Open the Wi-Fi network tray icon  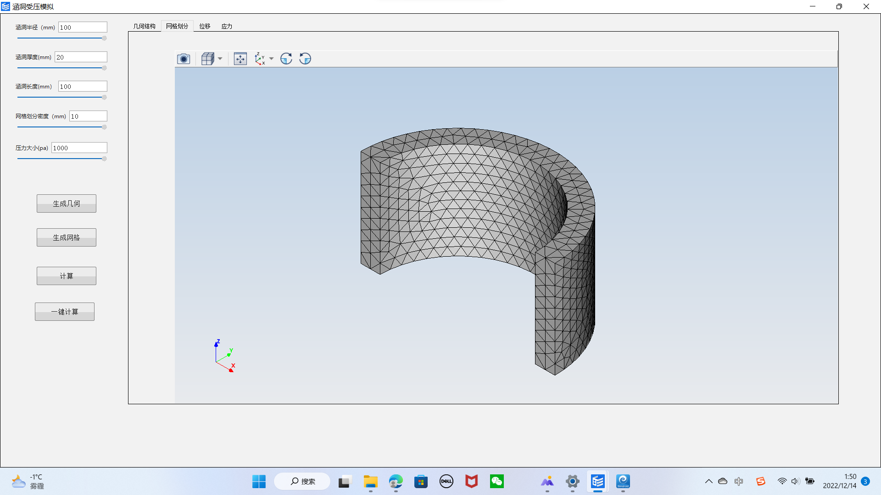pyautogui.click(x=782, y=481)
